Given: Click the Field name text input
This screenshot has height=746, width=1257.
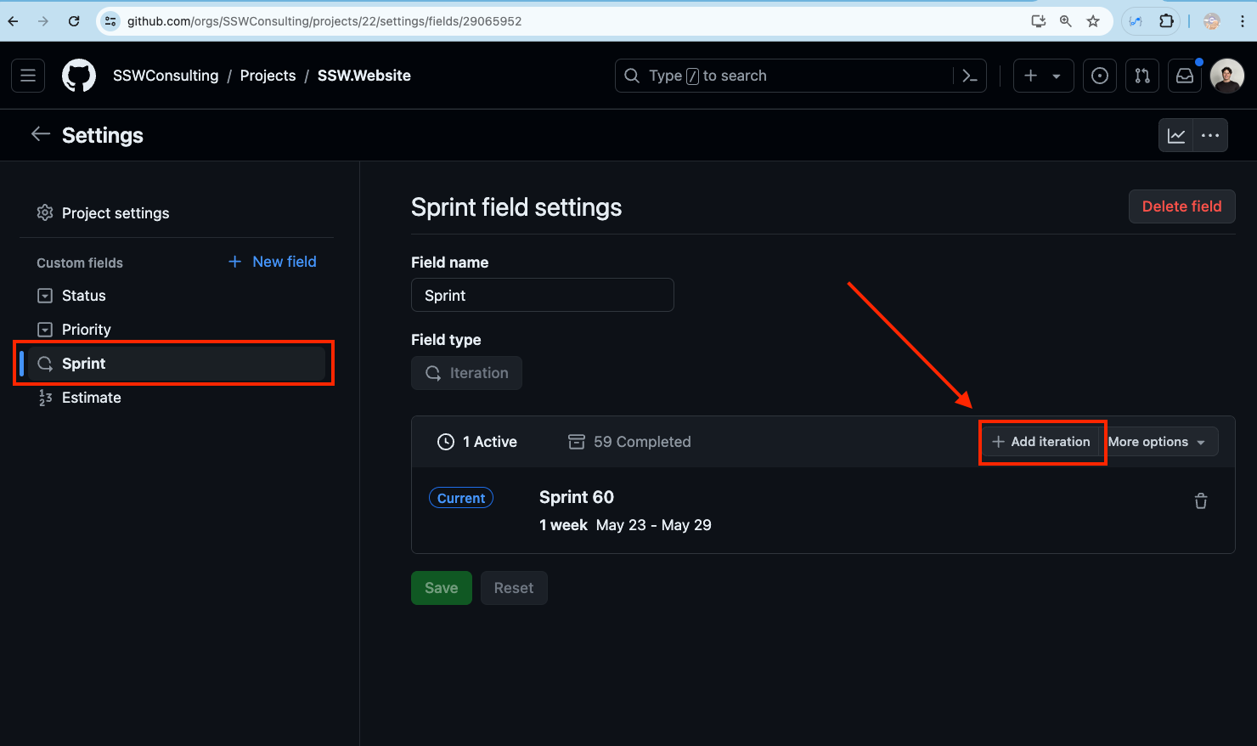Looking at the screenshot, I should tap(542, 295).
